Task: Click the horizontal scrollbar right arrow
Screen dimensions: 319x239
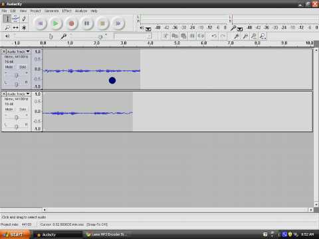Action: pos(310,209)
